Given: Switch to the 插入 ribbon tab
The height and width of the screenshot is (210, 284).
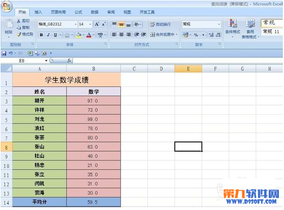Looking at the screenshot, I should point(38,12).
